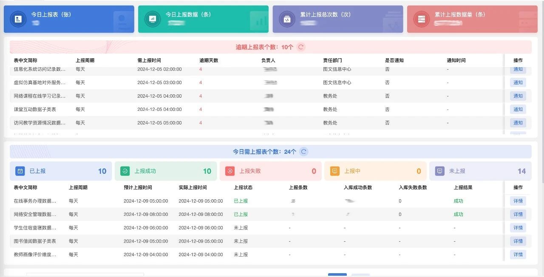The width and height of the screenshot is (544, 277).
Task: Click the calendar icon beside 已上报
Action: (20, 171)
